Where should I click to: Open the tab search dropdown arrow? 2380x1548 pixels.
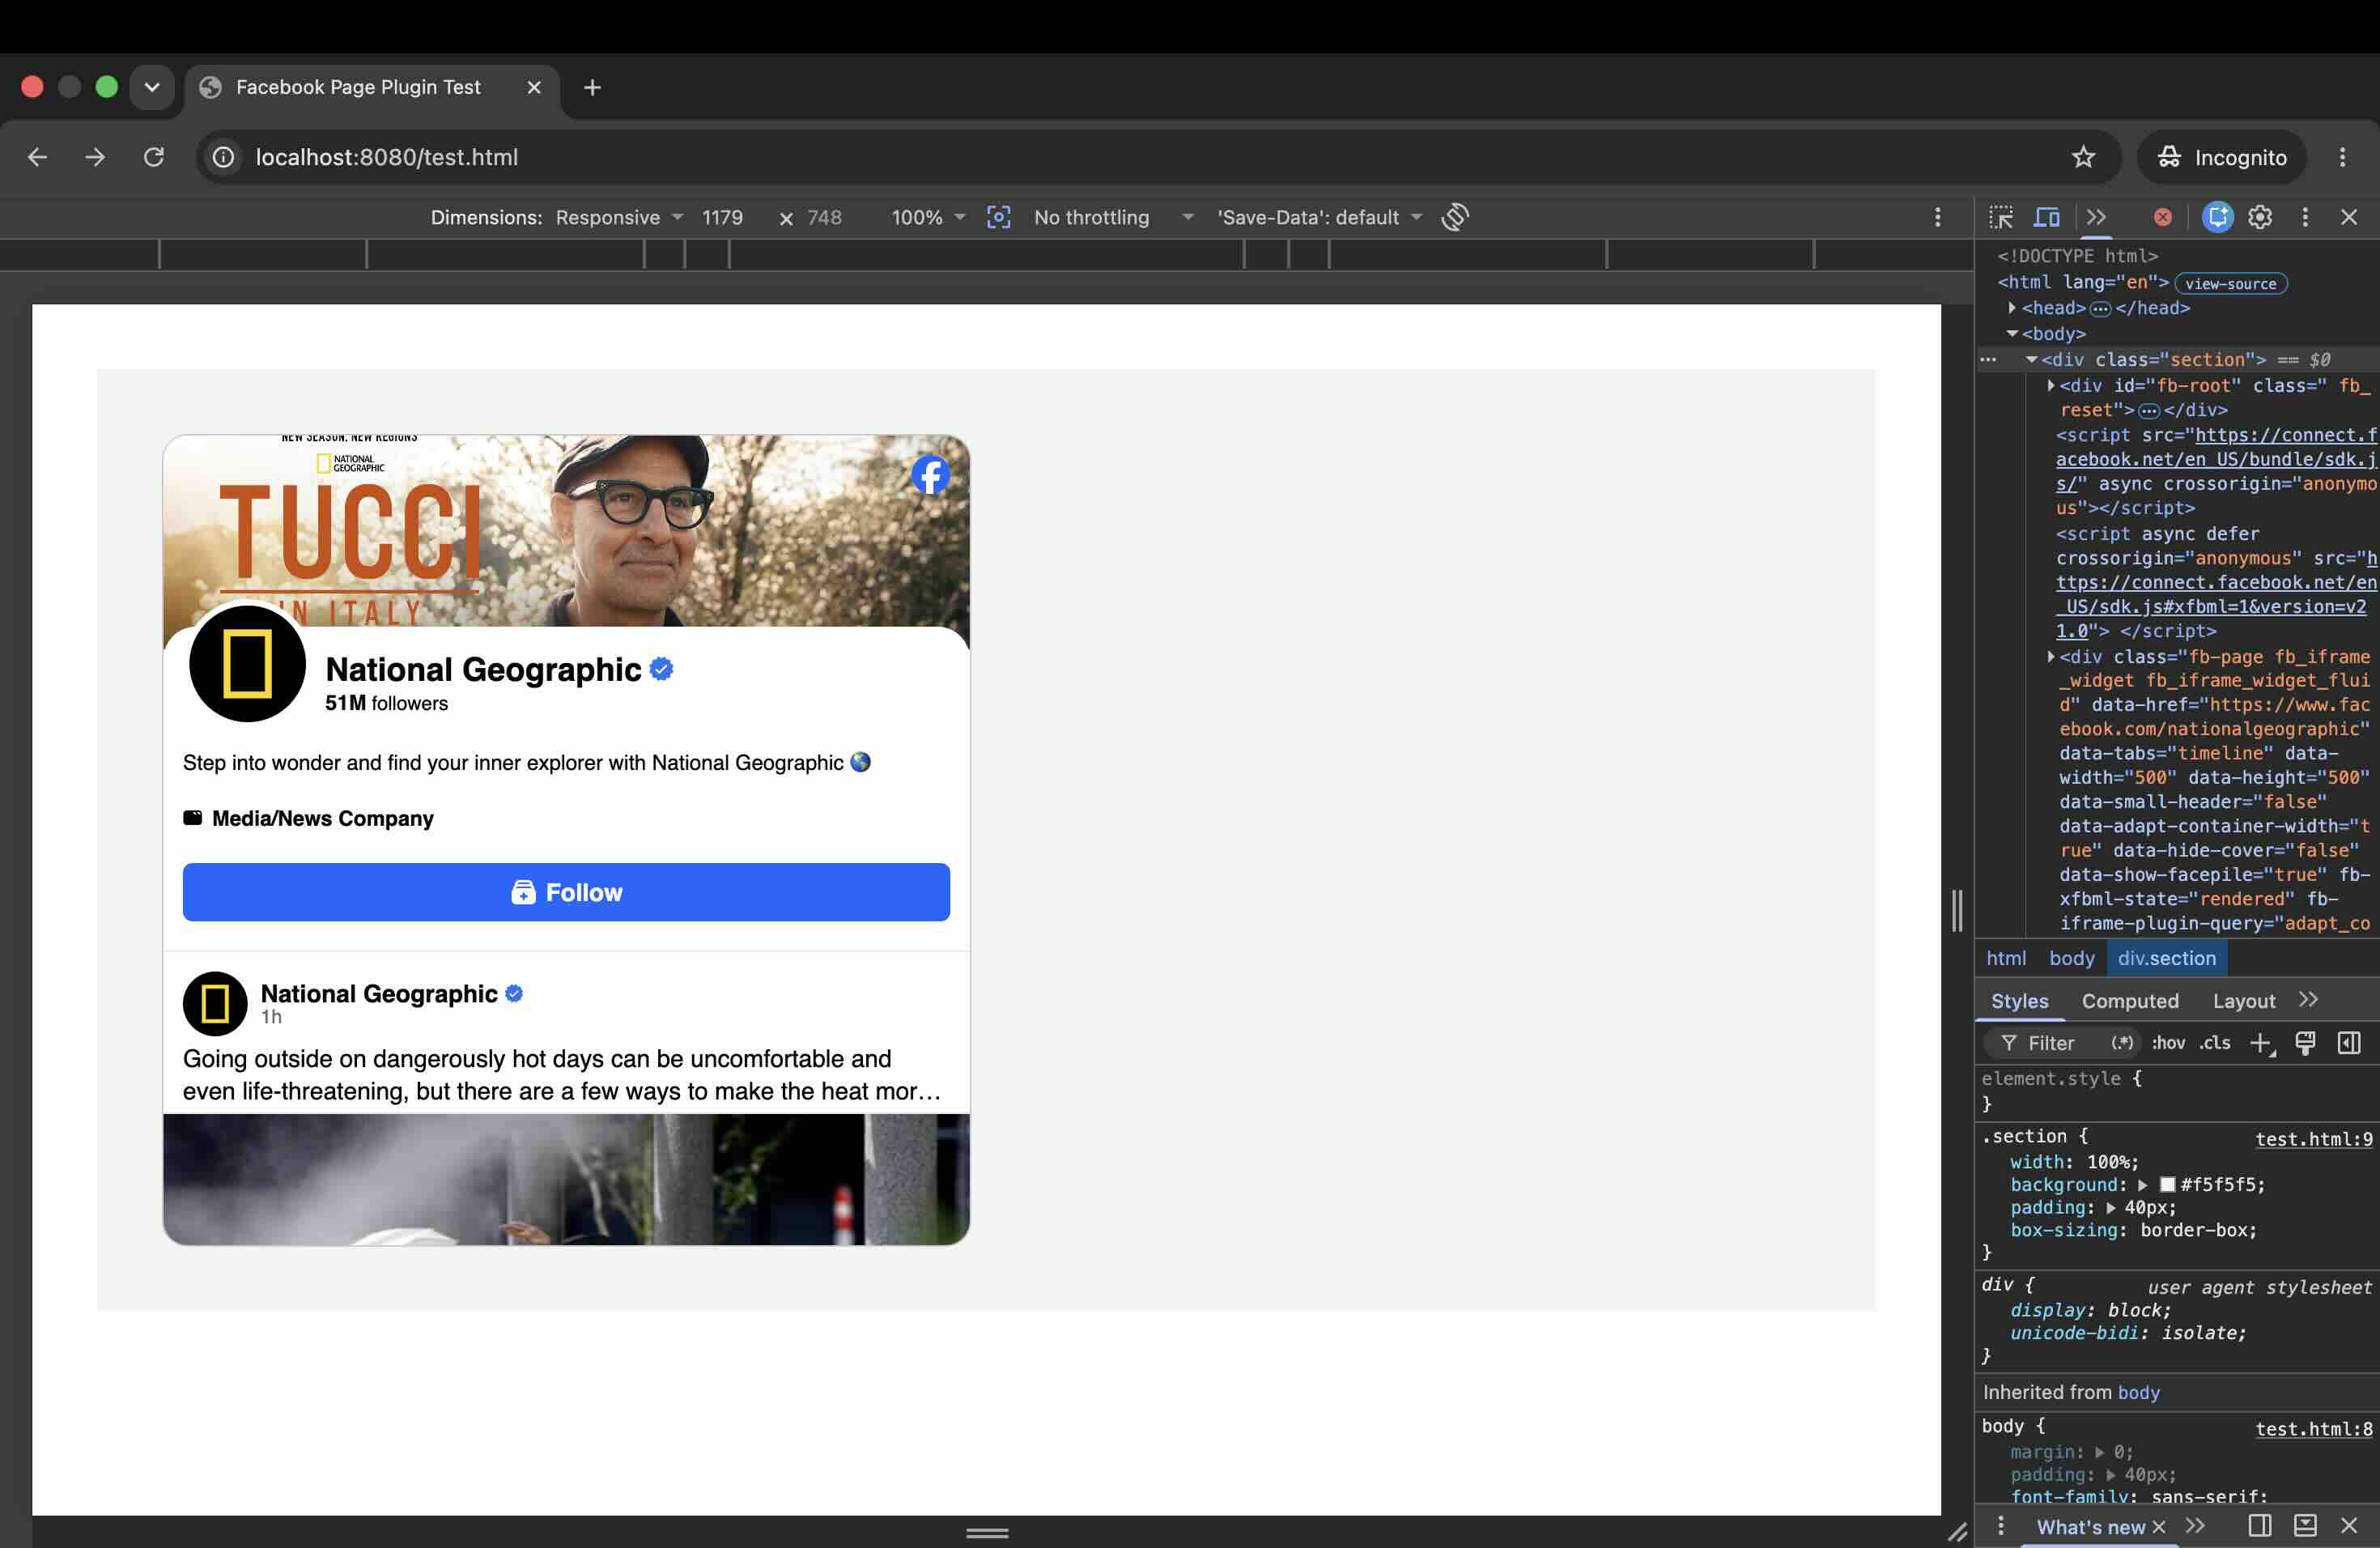coord(152,87)
